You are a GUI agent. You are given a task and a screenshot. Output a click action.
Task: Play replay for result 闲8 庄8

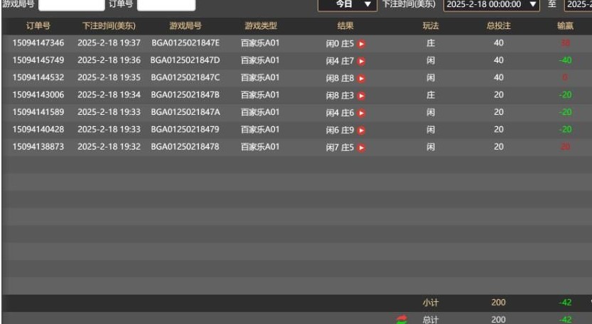coord(361,79)
